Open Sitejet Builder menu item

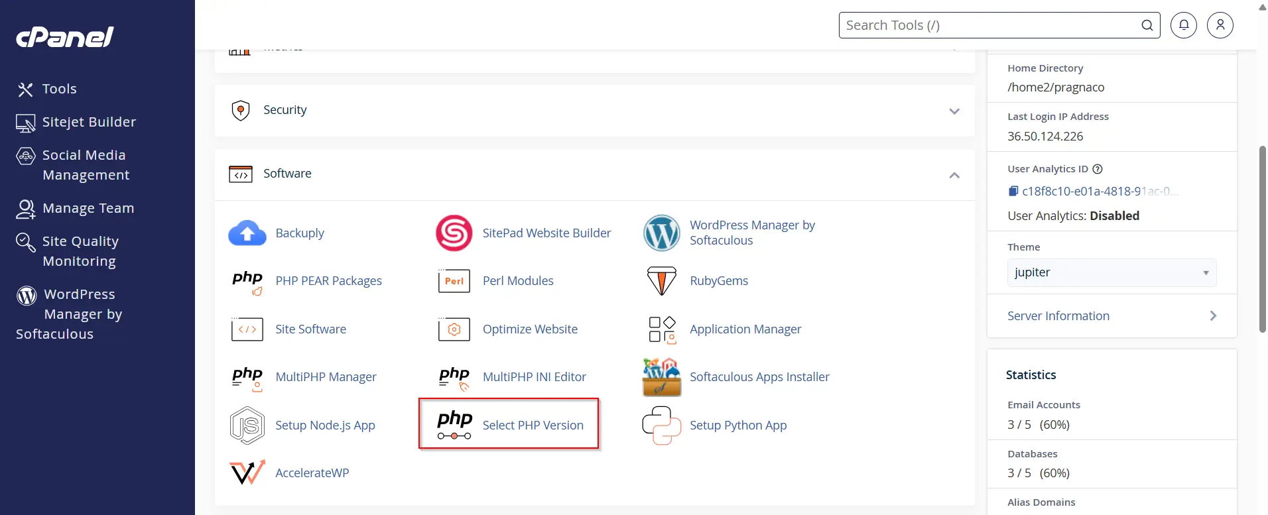coord(89,122)
